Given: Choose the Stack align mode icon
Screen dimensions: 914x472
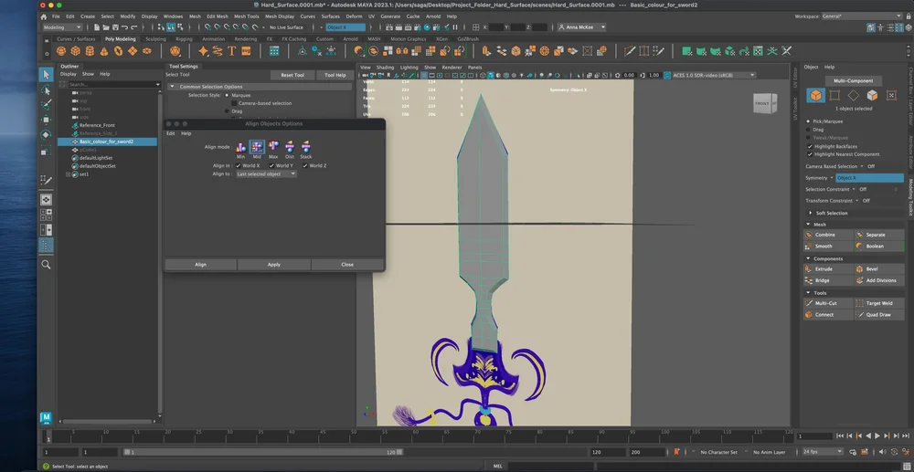Looking at the screenshot, I should 306,147.
